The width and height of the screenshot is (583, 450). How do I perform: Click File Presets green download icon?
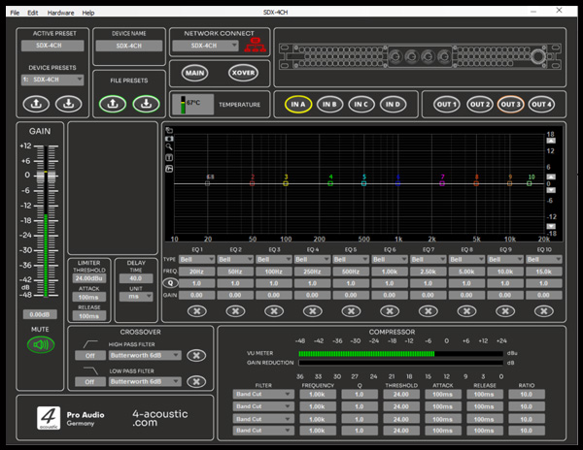click(x=144, y=102)
